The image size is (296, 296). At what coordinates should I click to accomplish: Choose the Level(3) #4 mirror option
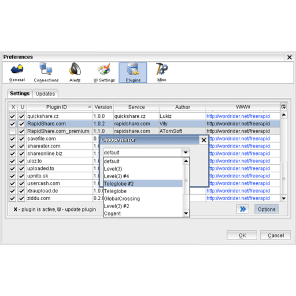143,176
